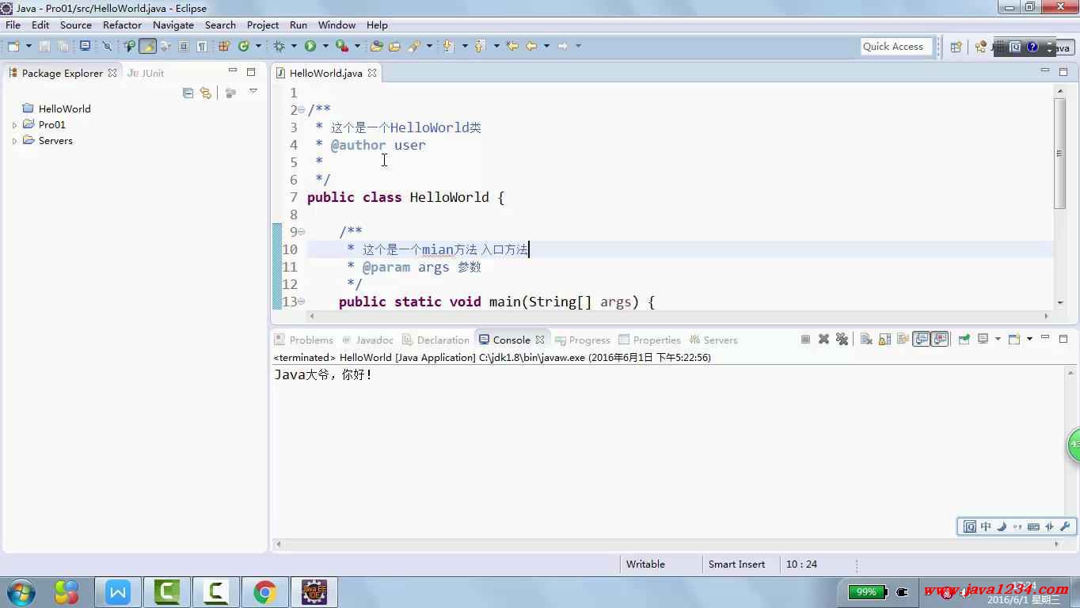
Task: Switch to the Problems tab
Action: click(x=304, y=340)
